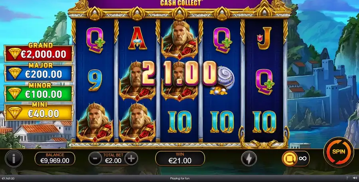Click the infinity autoplay count

point(302,158)
